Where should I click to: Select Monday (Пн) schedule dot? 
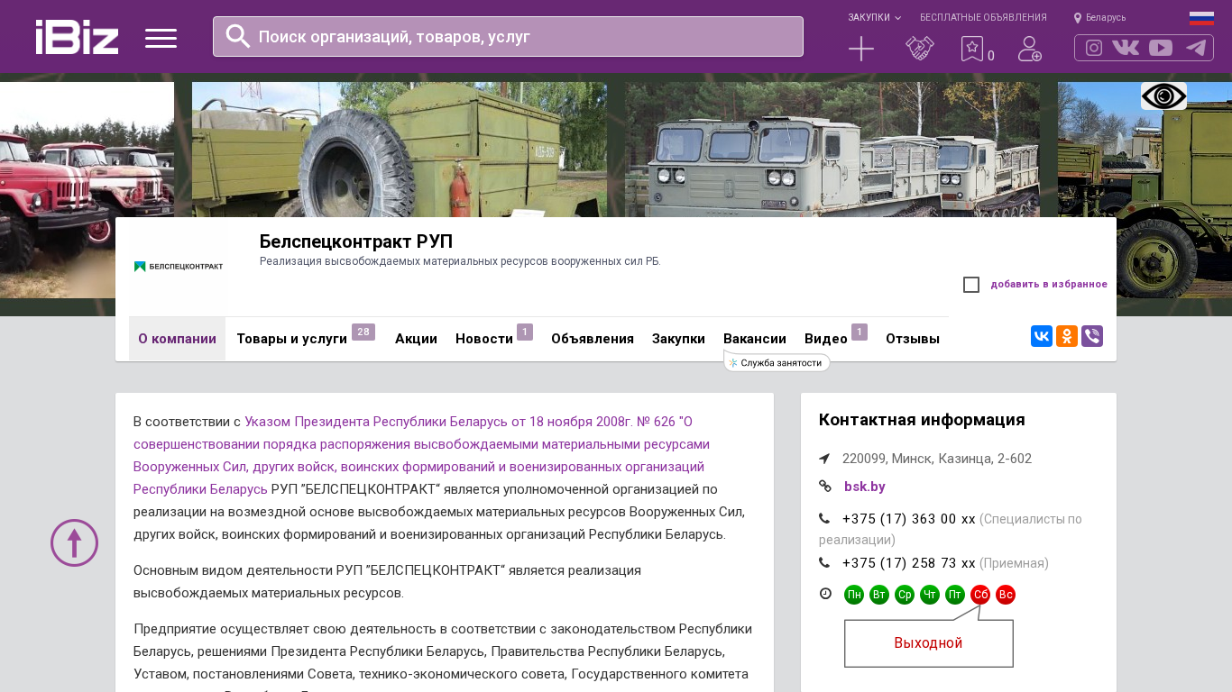point(854,595)
